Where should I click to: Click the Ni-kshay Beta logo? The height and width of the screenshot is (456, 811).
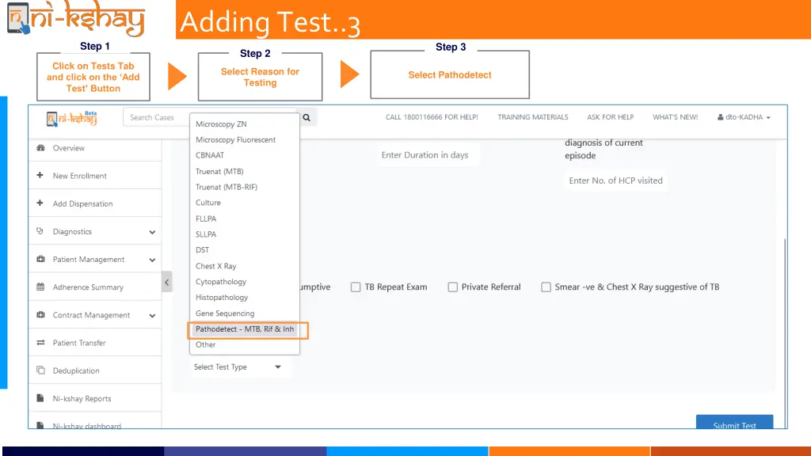[72, 119]
